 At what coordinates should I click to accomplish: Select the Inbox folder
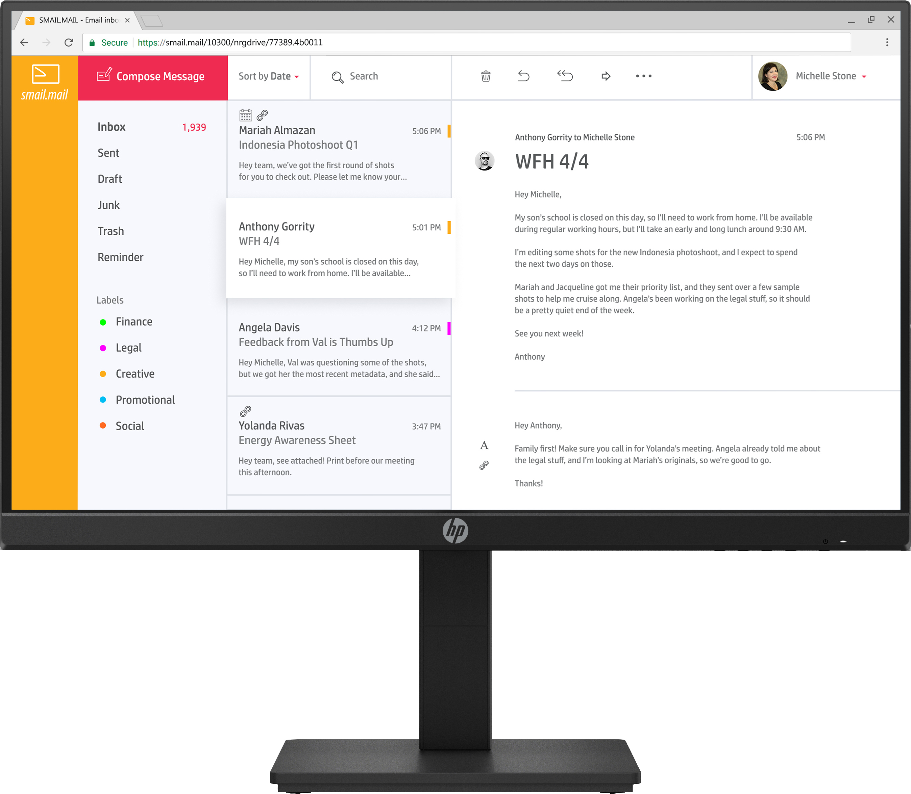[112, 126]
